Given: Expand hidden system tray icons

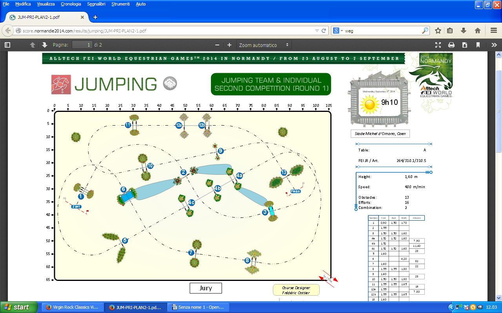Looking at the screenshot, I should click(451, 307).
